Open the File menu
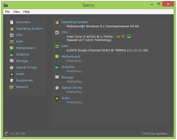Viewport: 177px width, 140px height. [7, 12]
